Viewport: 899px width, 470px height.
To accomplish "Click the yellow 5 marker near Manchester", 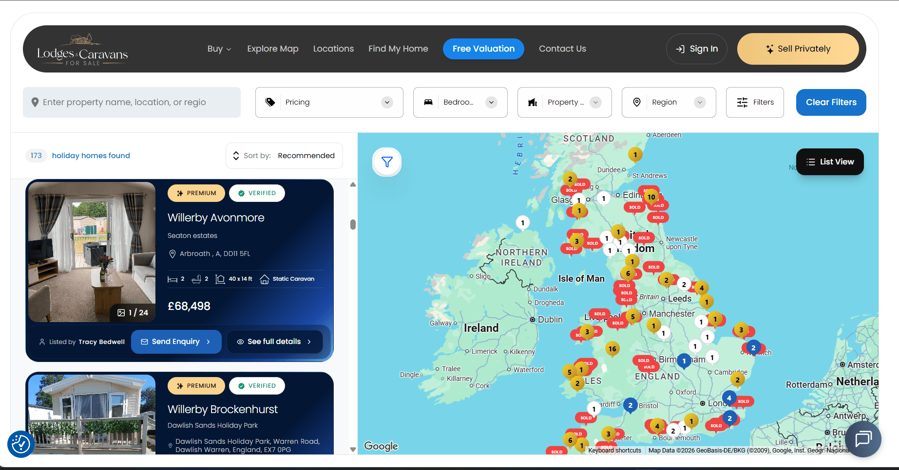I will click(x=632, y=317).
